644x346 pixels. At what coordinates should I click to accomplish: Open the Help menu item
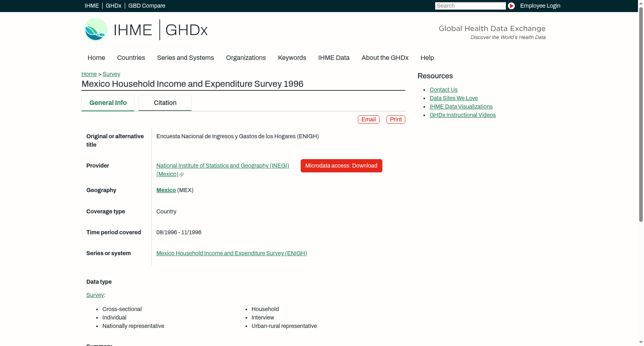click(427, 58)
